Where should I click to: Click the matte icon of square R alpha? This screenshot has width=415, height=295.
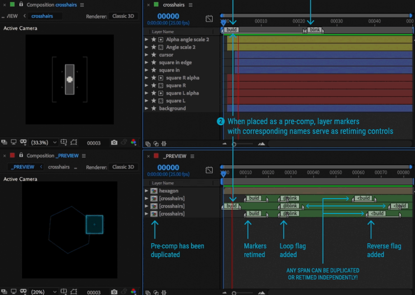coord(161,78)
